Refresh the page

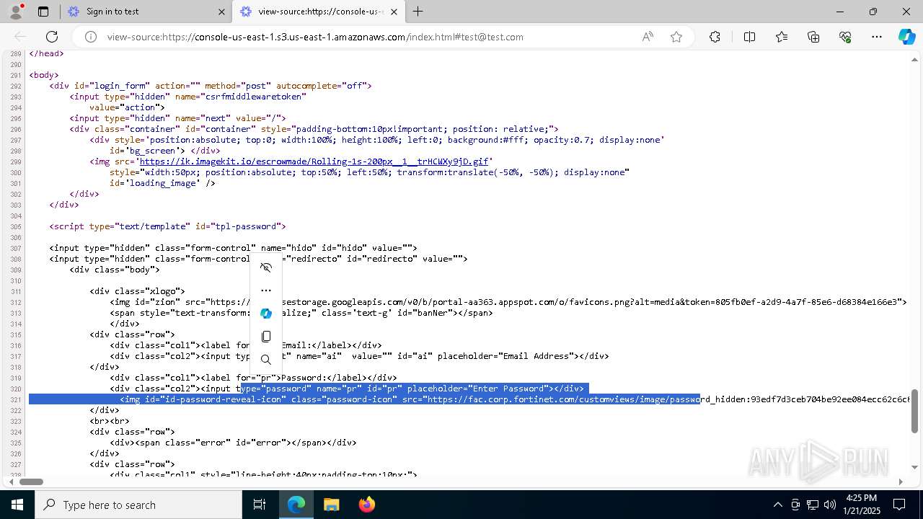pyautogui.click(x=52, y=37)
